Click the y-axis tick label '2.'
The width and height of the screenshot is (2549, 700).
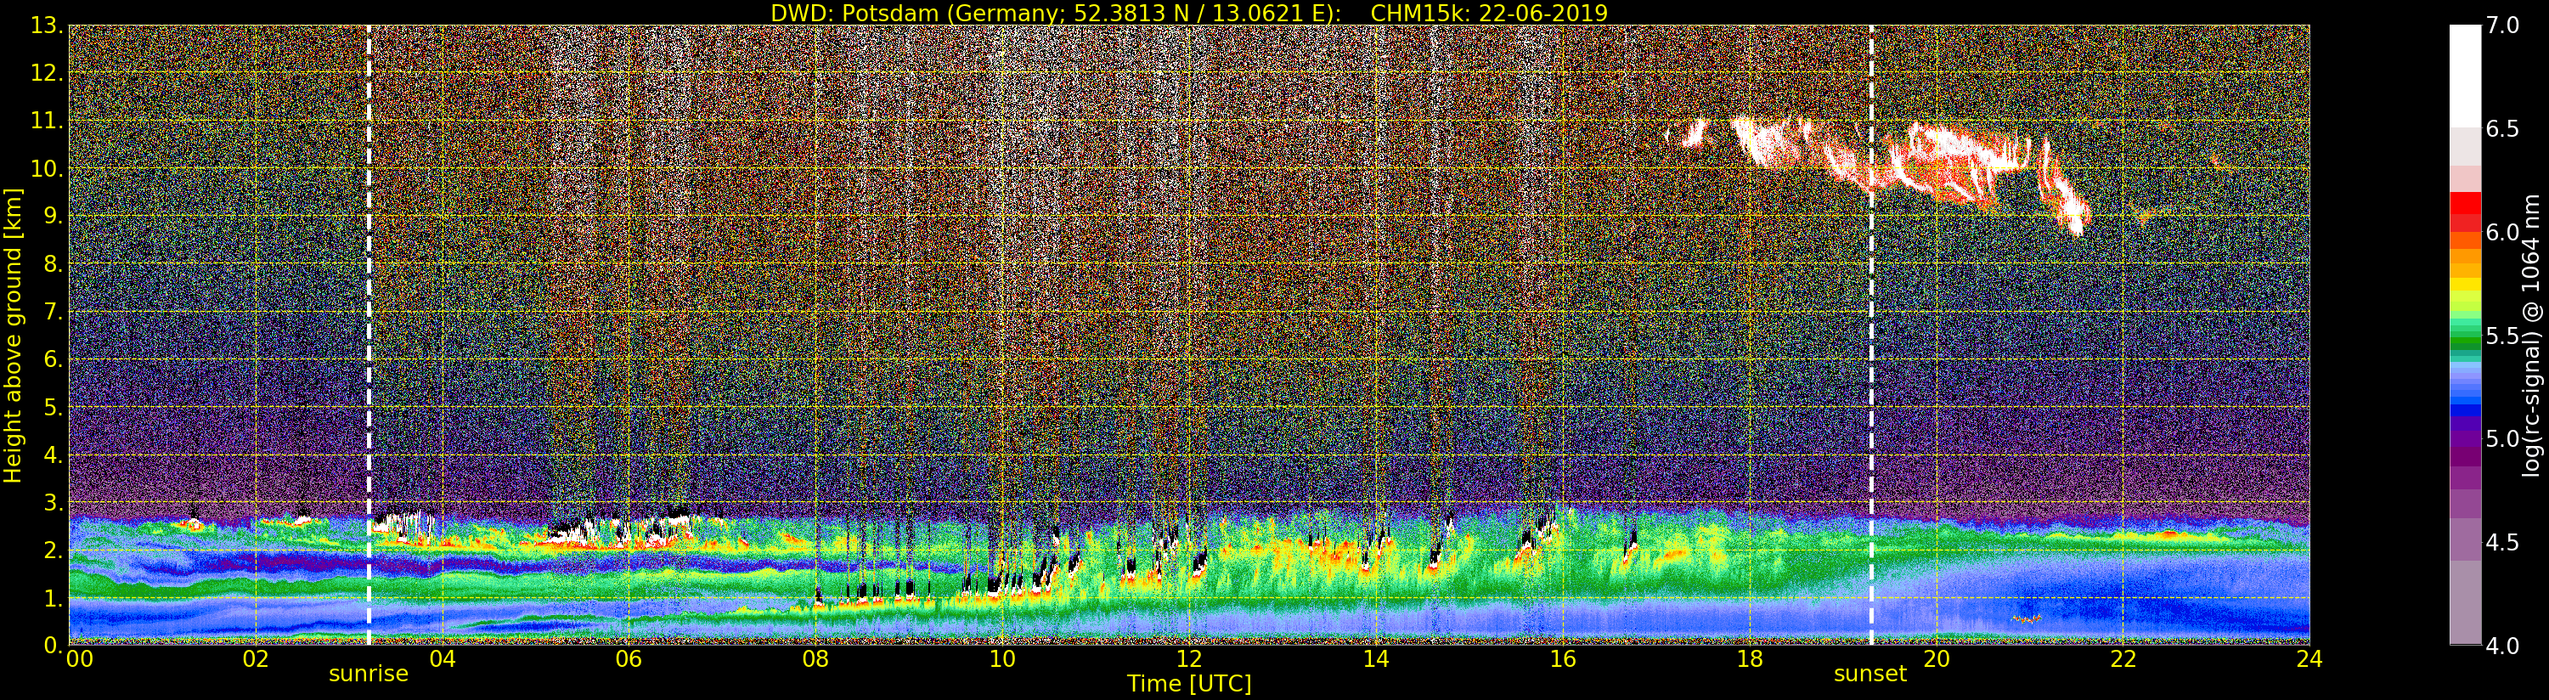coord(54,550)
